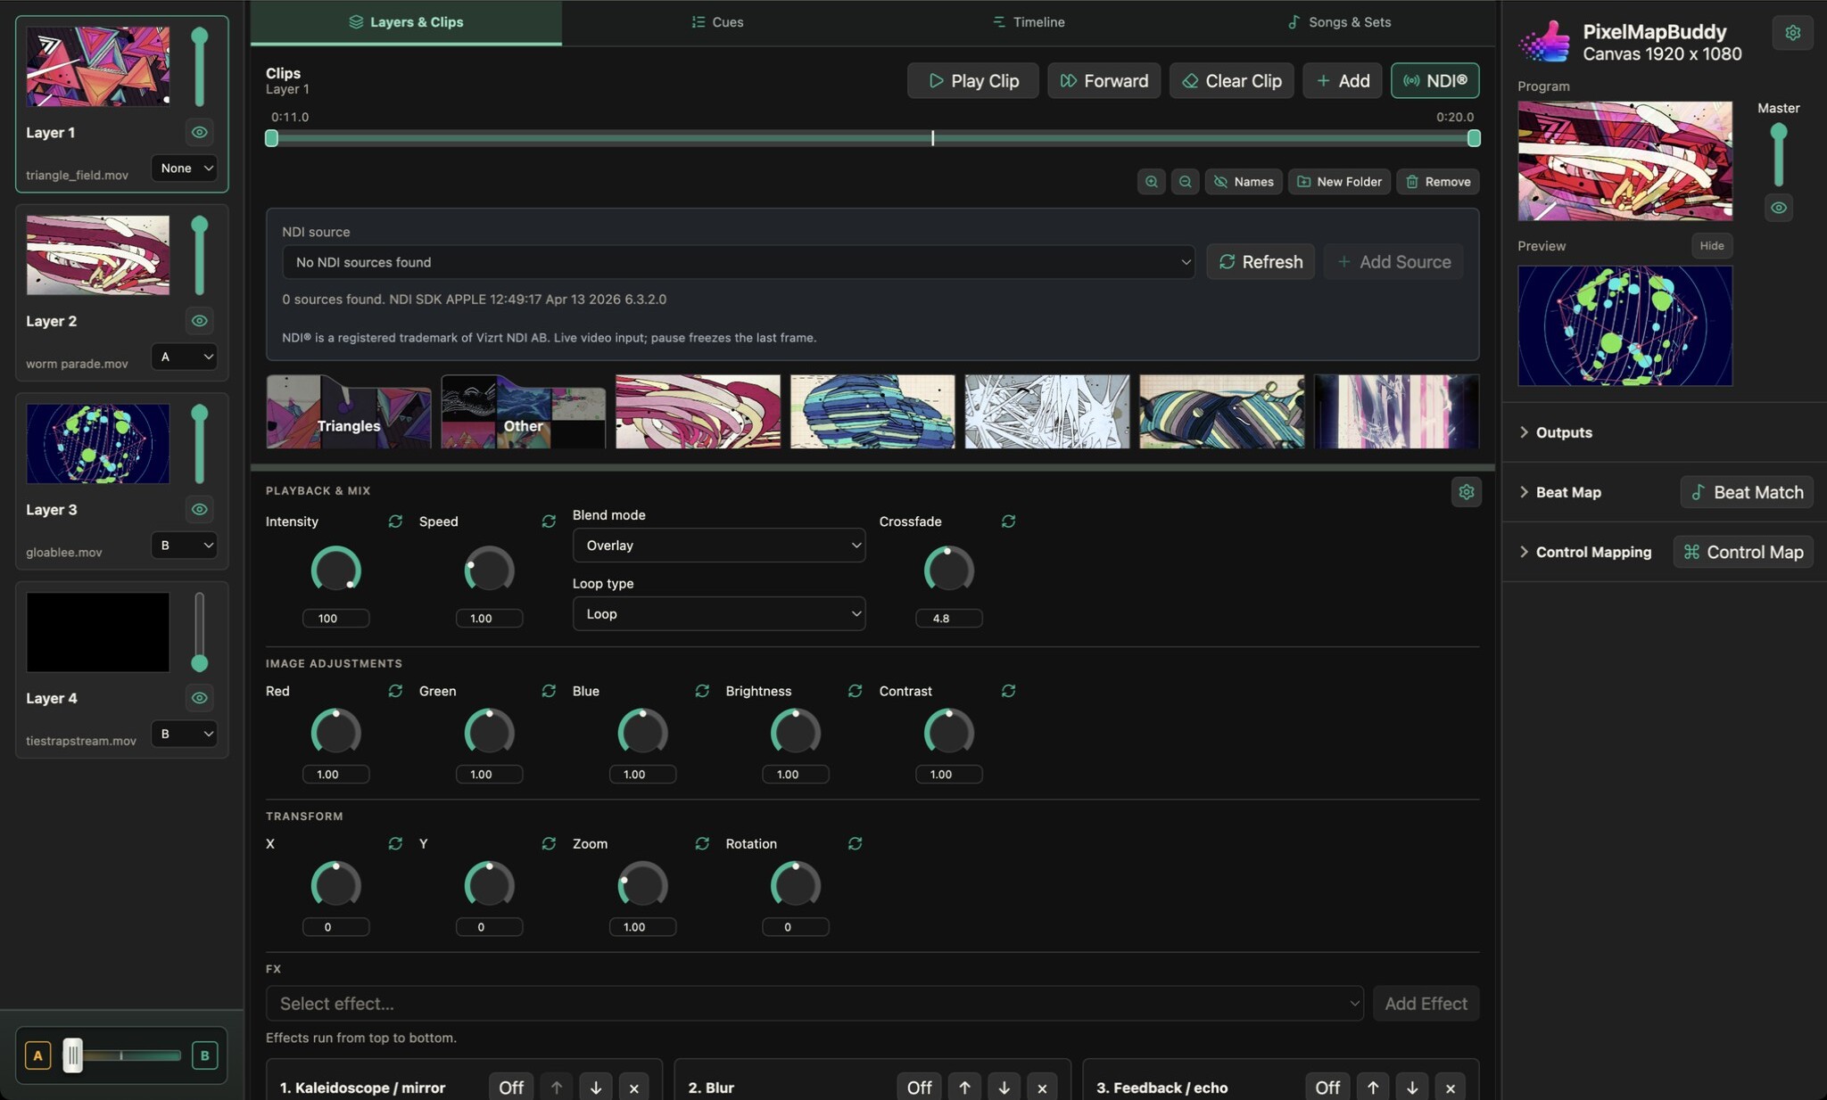
Task: Reset the Green adjustment
Action: tap(549, 691)
